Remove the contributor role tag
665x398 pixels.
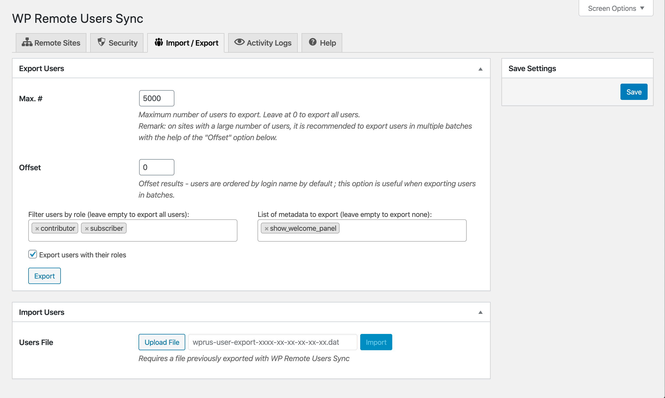37,229
